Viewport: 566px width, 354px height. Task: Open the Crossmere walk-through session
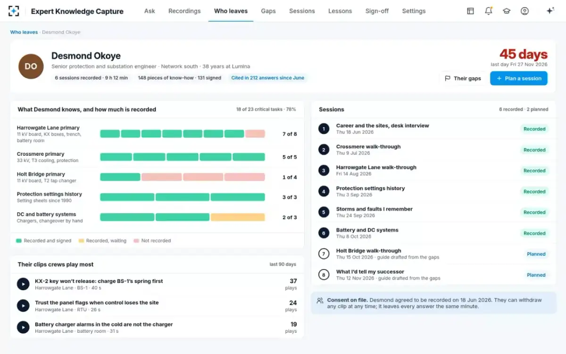(x=433, y=150)
